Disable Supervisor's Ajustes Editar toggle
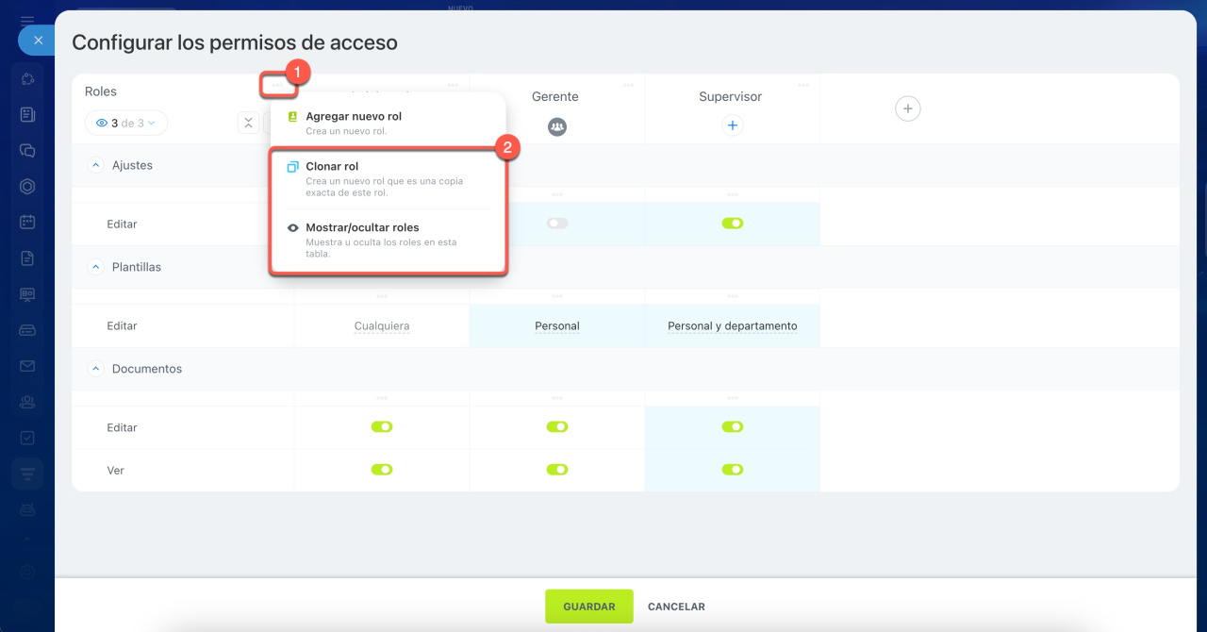This screenshot has height=632, width=1207. click(x=733, y=224)
